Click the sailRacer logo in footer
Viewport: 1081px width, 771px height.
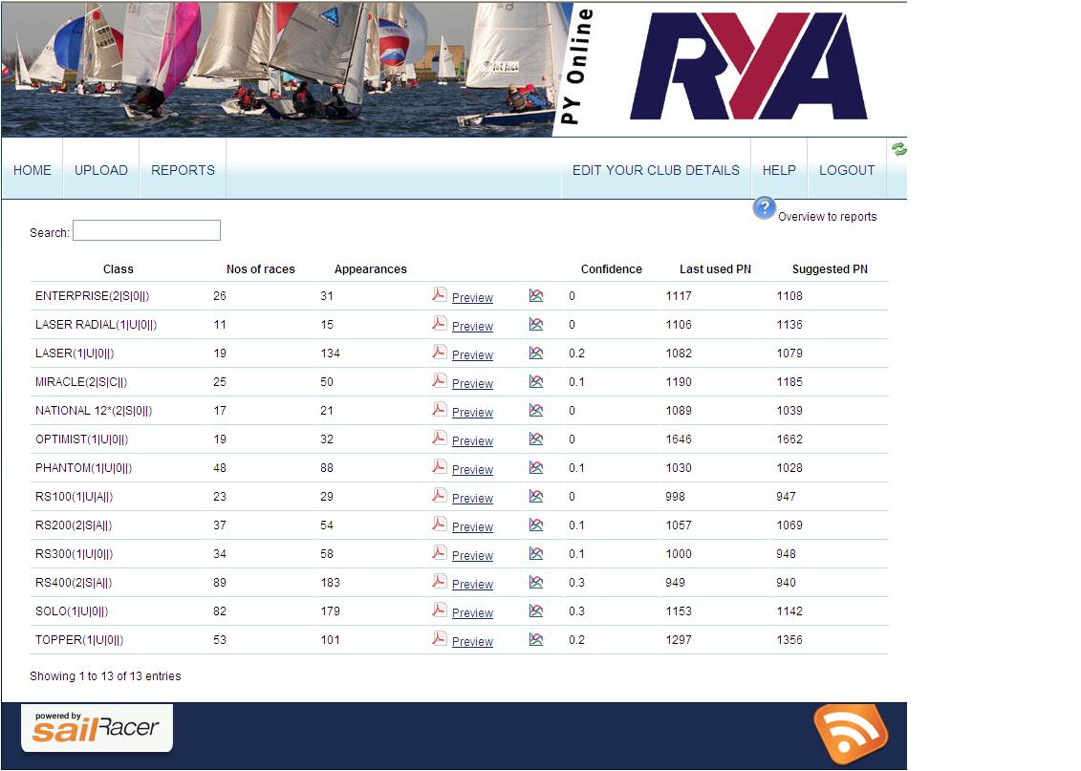coord(97,728)
